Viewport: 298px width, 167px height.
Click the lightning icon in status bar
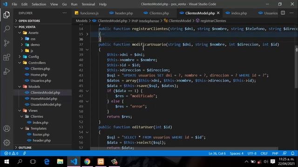tap(24, 154)
